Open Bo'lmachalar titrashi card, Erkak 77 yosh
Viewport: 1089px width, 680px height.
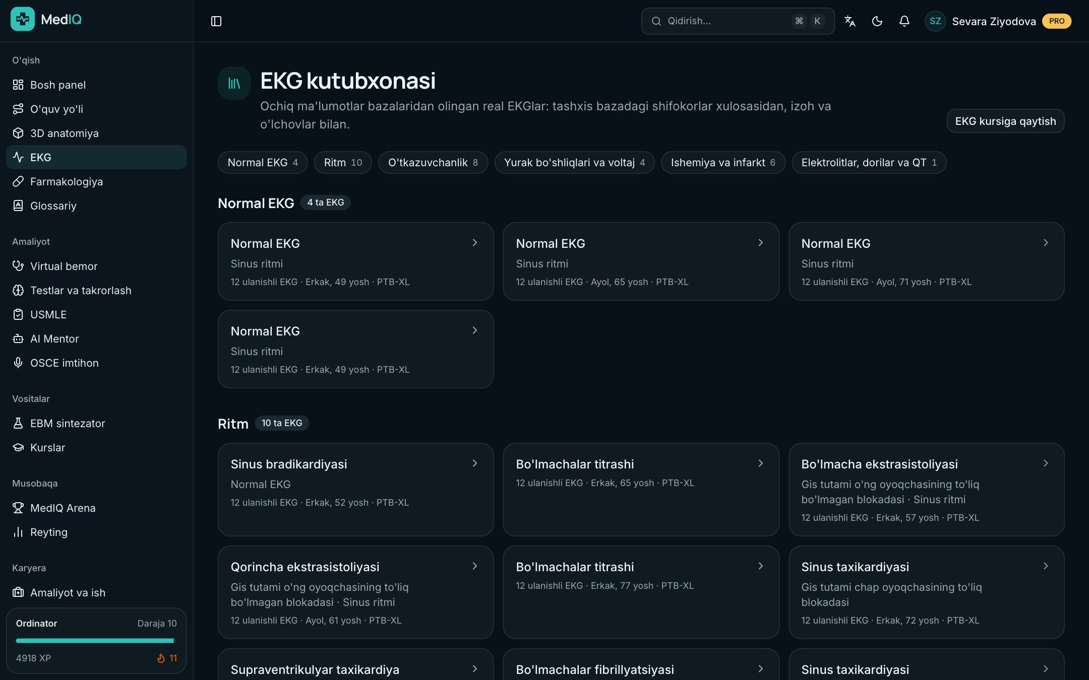641,592
